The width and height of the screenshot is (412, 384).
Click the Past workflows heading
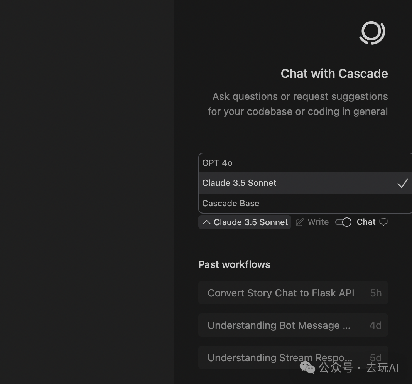coord(234,264)
